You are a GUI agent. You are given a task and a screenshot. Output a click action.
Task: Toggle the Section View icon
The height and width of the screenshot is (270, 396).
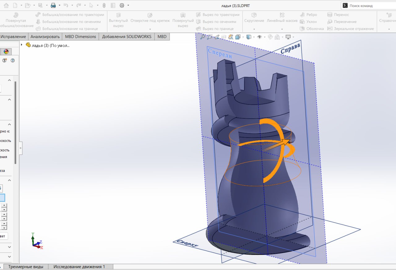(x=224, y=37)
